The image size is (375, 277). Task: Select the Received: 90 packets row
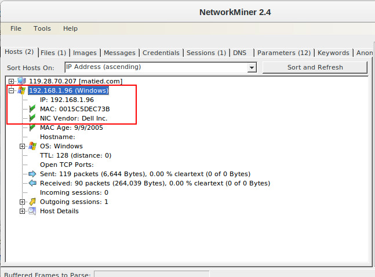pyautogui.click(x=155, y=183)
